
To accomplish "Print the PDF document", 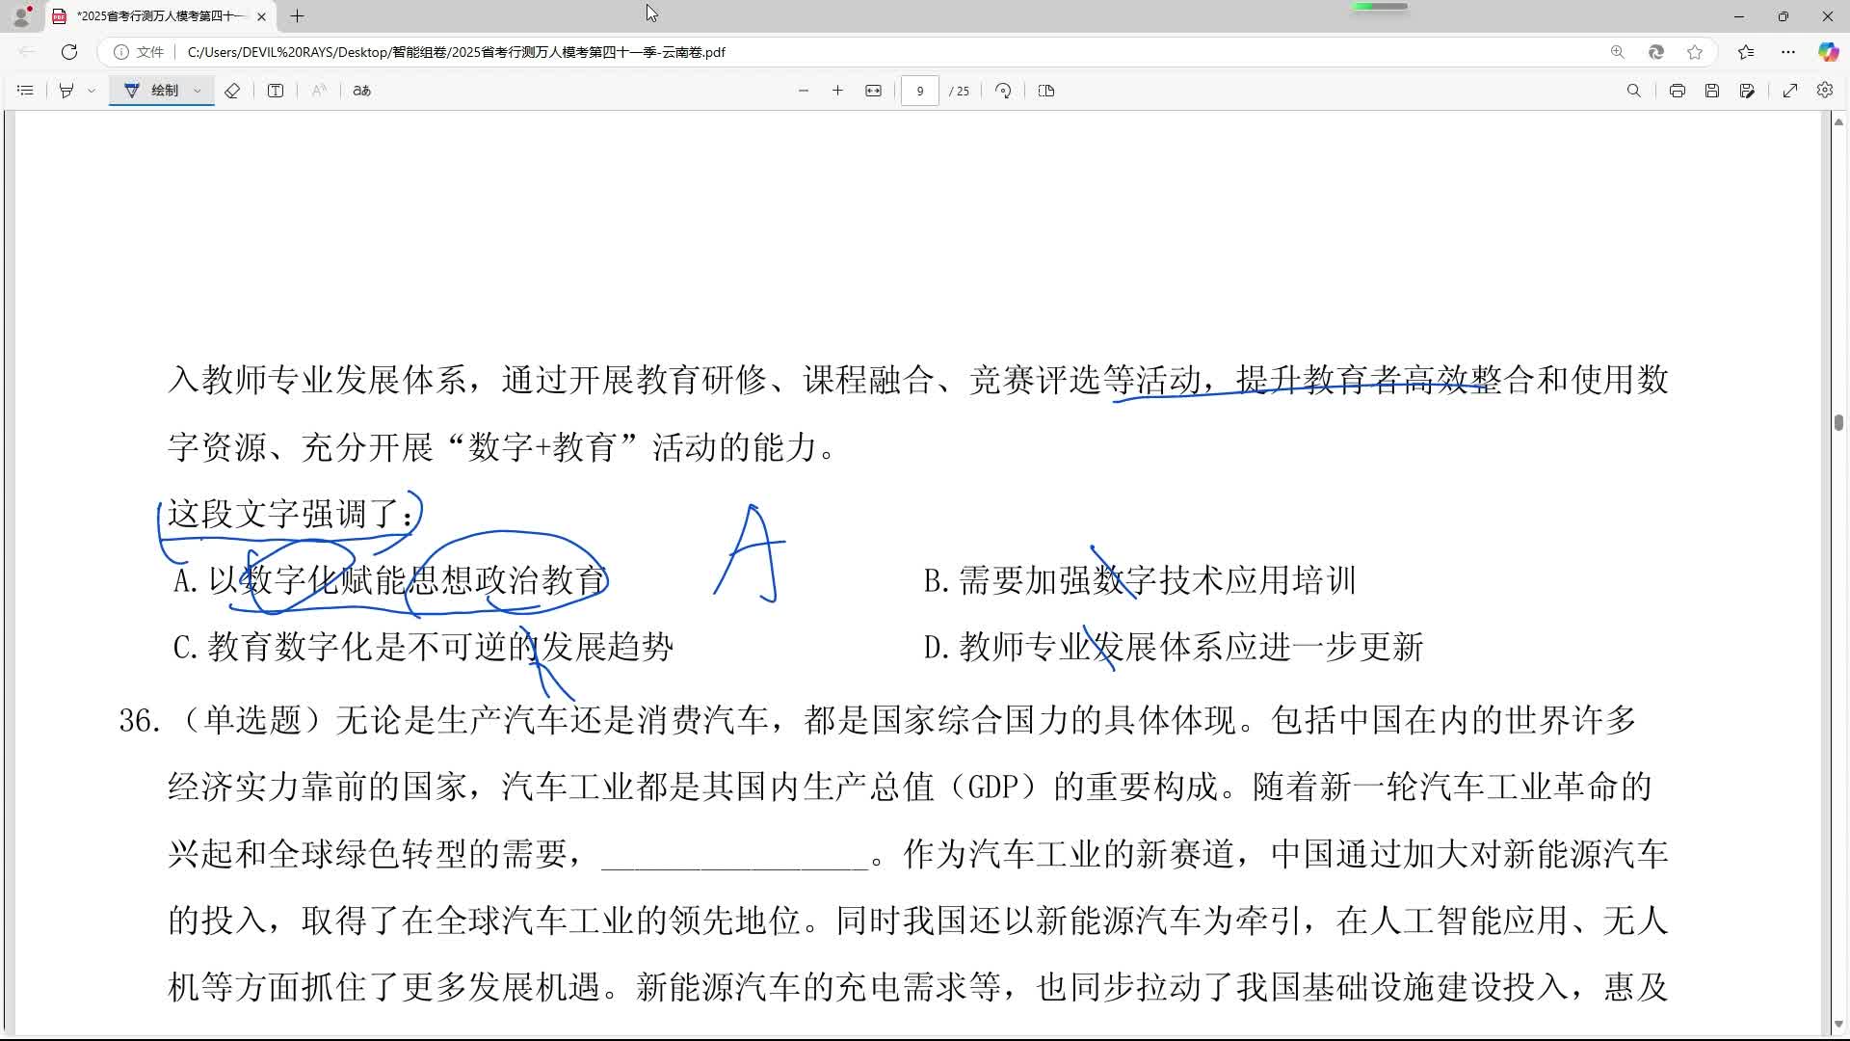I will [1678, 91].
